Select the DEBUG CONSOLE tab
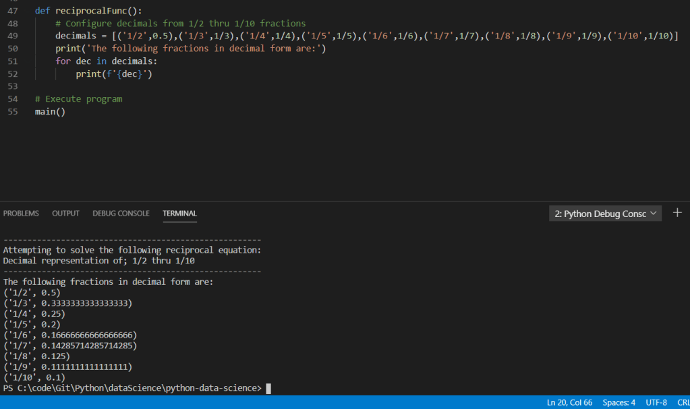The width and height of the screenshot is (690, 409). tap(121, 214)
